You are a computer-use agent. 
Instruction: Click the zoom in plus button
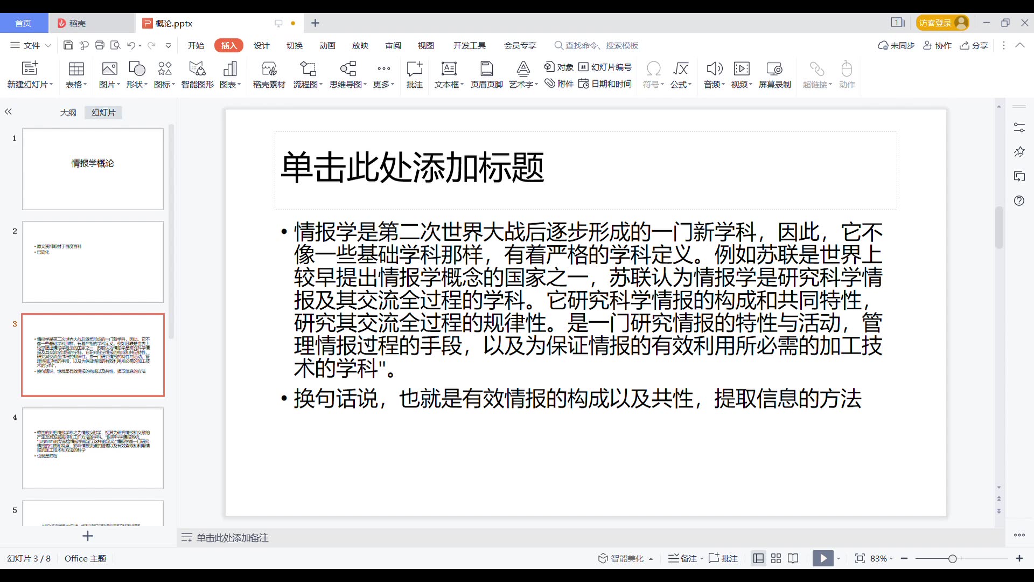1019,559
